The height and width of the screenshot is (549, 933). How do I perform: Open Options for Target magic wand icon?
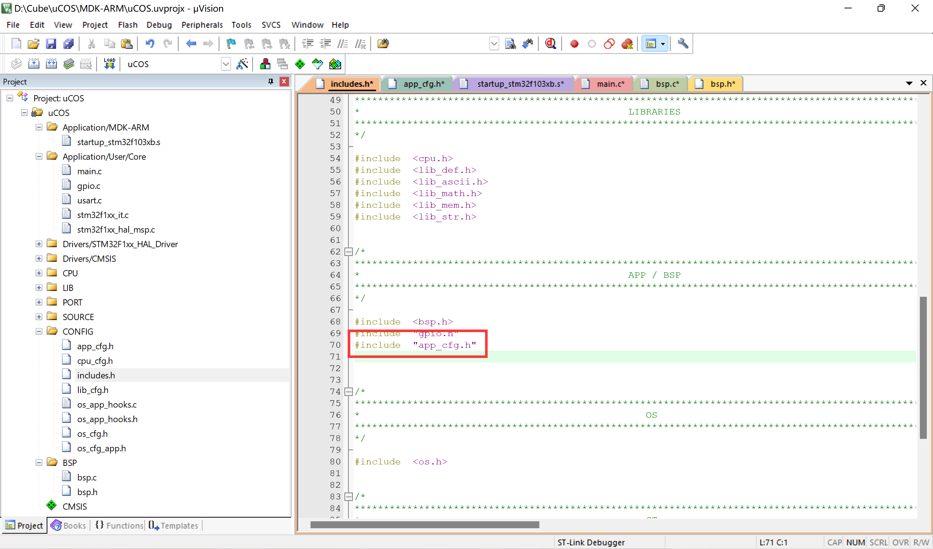click(x=242, y=64)
